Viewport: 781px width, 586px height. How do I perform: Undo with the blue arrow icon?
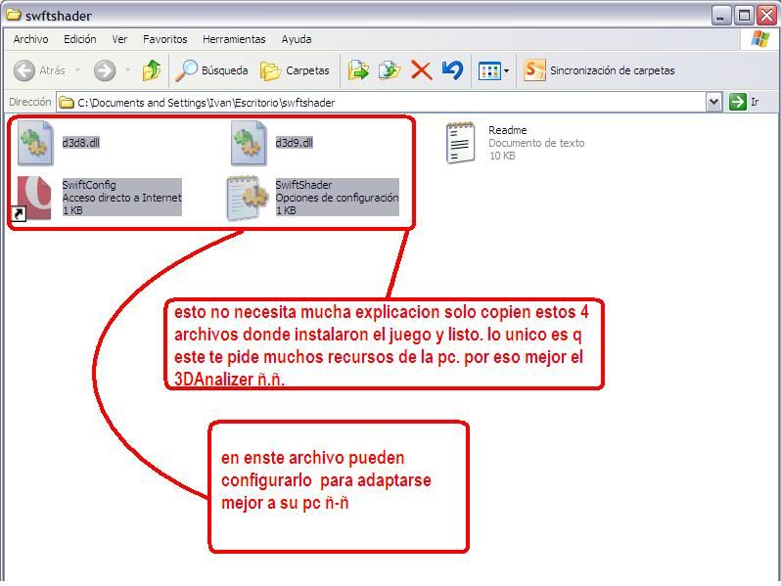coord(452,70)
